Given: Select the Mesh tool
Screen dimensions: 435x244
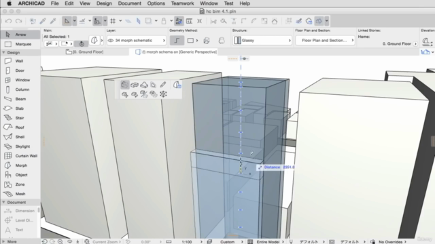Looking at the screenshot, I should pos(20,194).
